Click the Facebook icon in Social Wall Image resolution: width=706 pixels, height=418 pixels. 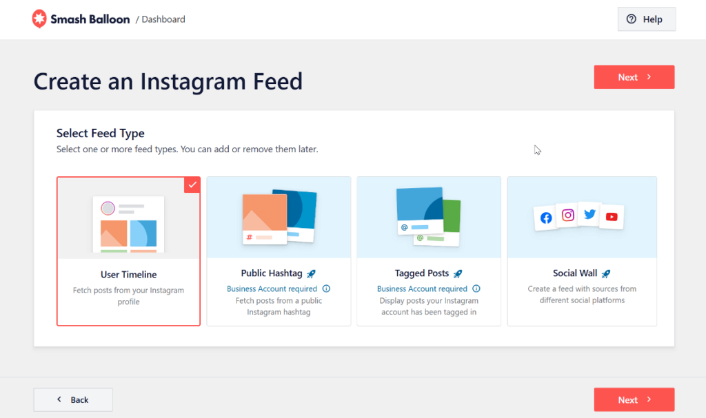tap(546, 218)
